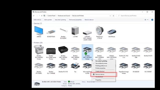Select the Usb Mouse device

(x=112, y=33)
